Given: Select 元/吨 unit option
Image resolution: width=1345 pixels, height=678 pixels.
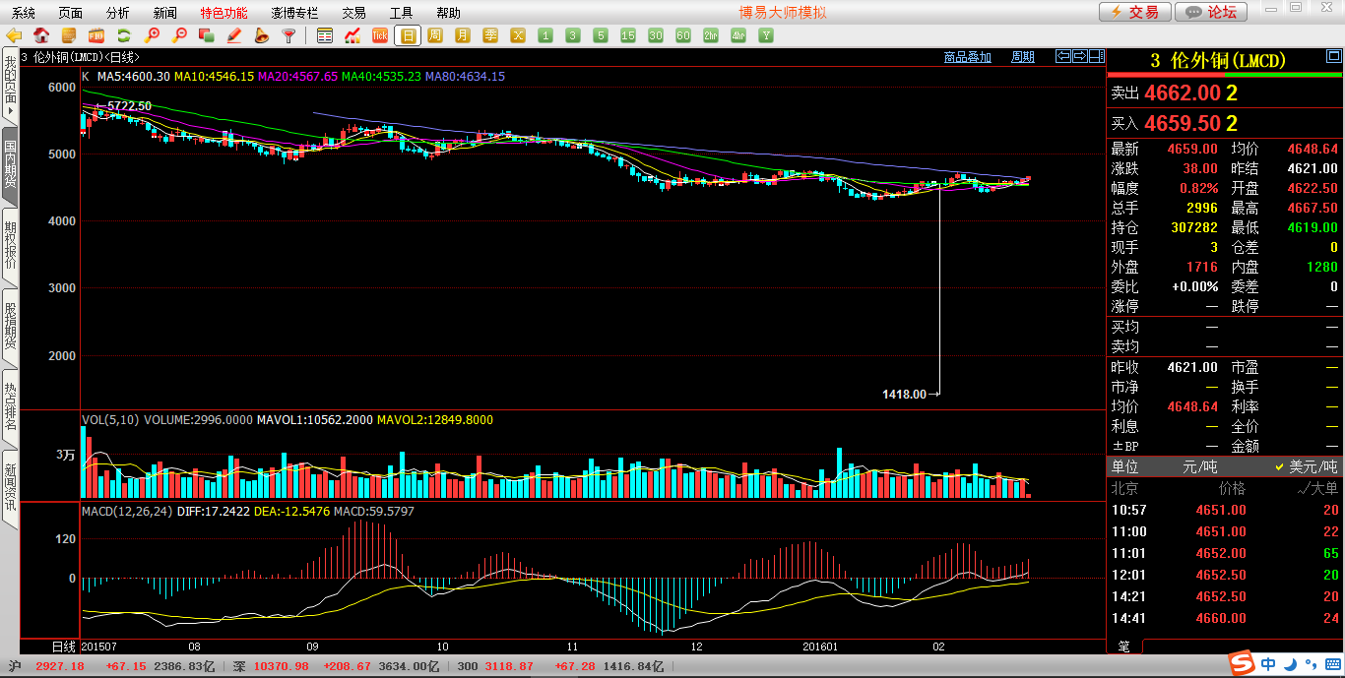Looking at the screenshot, I should 1199,466.
